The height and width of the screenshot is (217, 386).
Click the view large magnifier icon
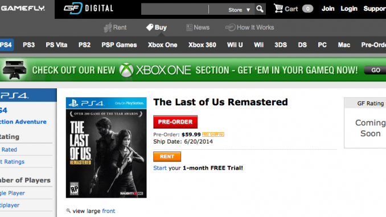click(68, 211)
